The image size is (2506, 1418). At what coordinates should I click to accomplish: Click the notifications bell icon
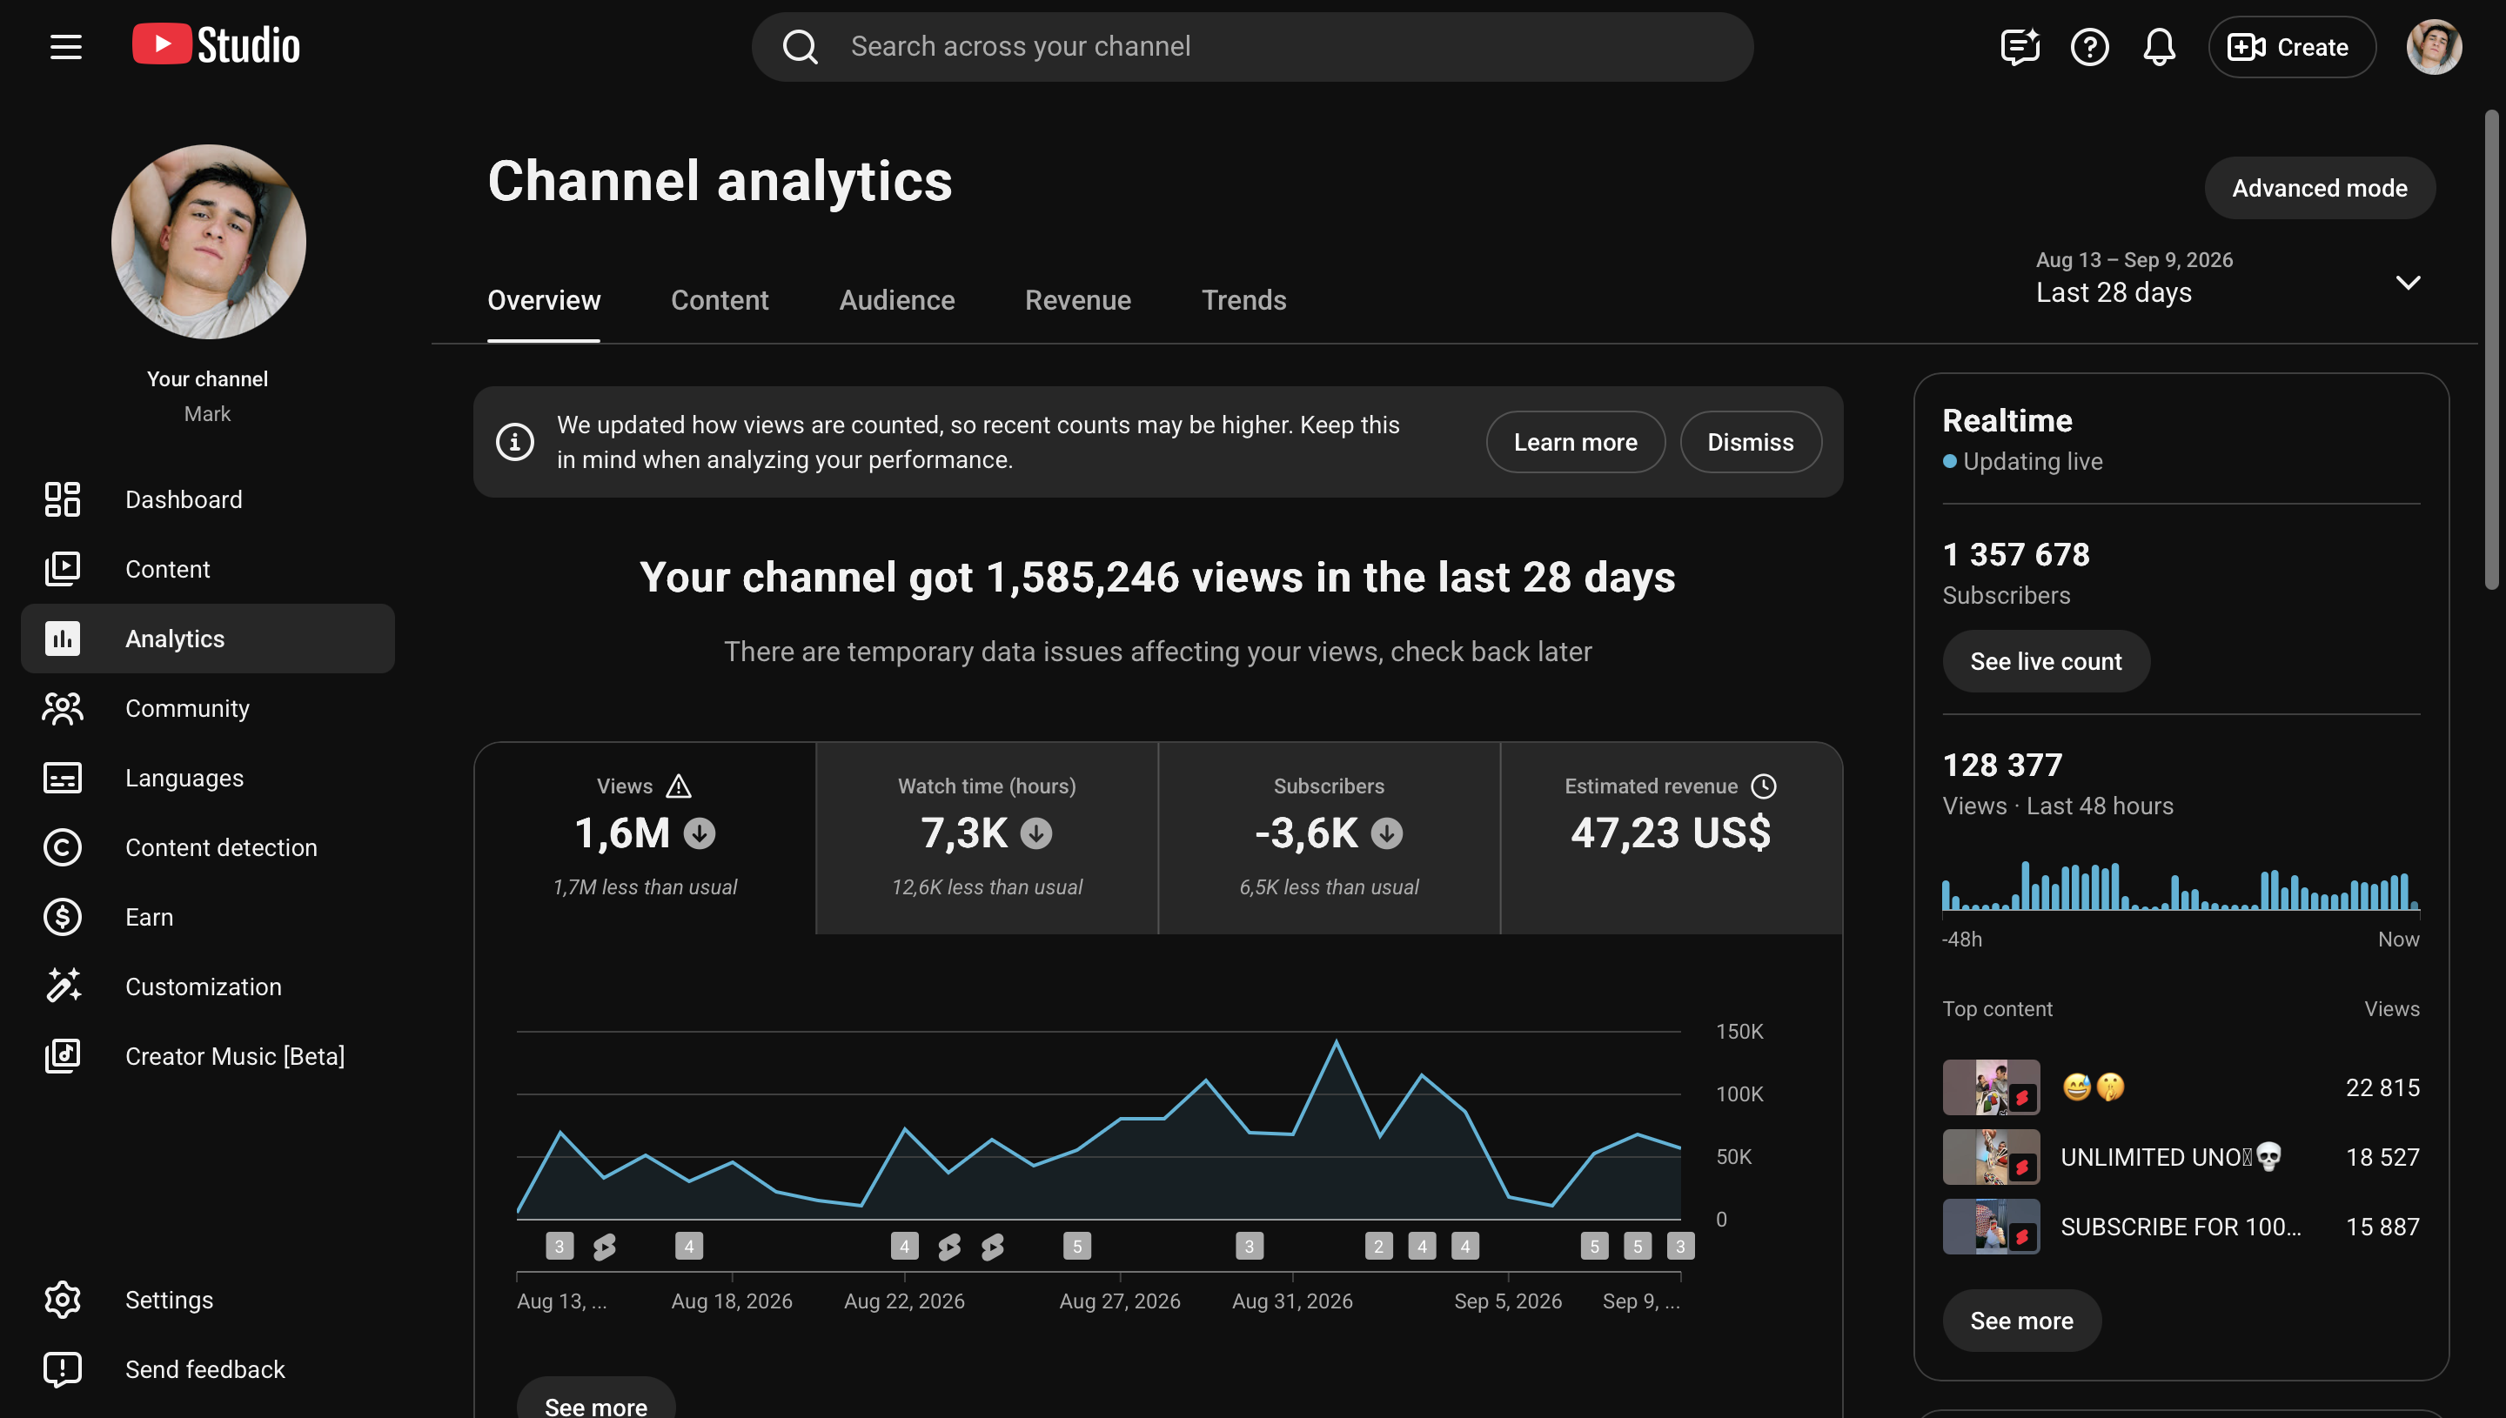pos(2158,47)
